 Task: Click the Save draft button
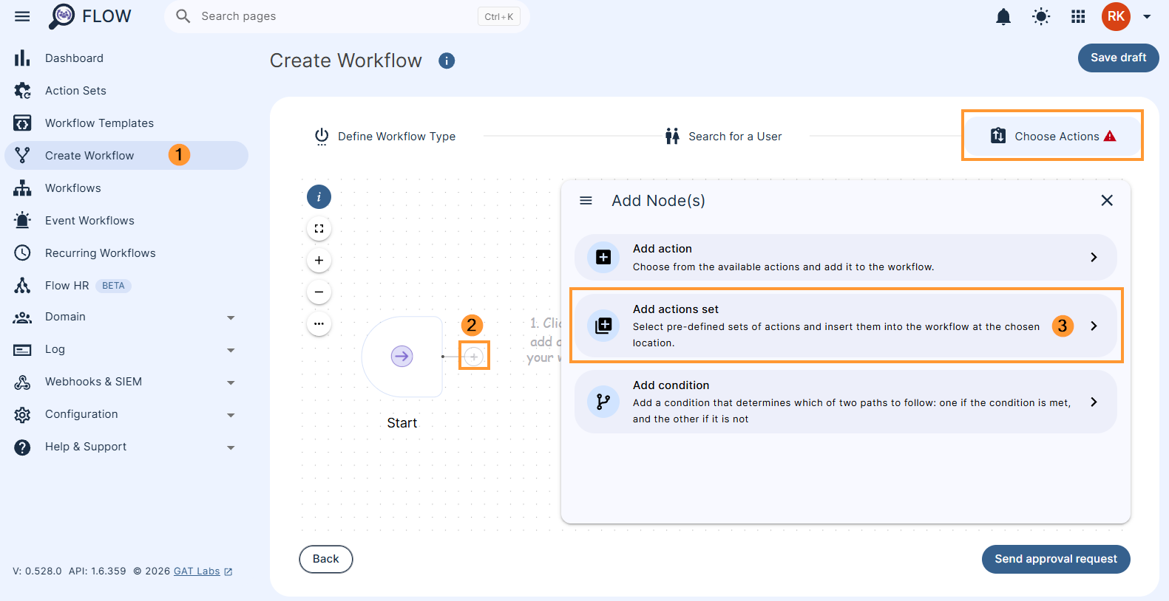point(1118,58)
